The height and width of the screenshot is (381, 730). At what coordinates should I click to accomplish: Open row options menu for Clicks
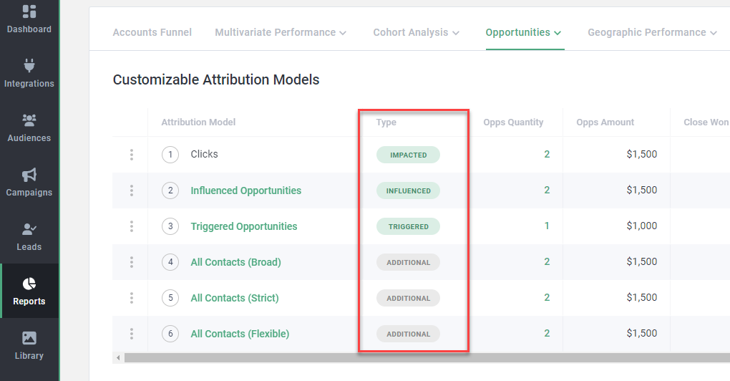(132, 155)
